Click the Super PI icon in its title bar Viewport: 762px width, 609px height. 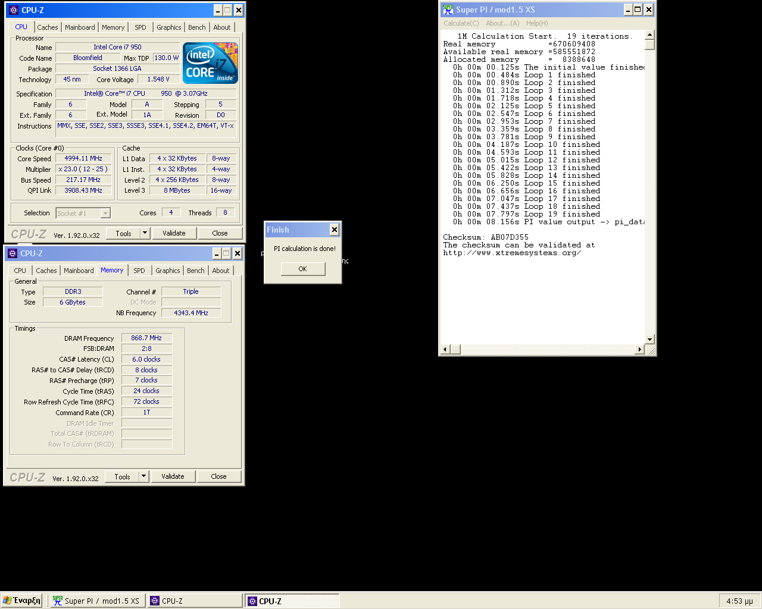(x=448, y=10)
